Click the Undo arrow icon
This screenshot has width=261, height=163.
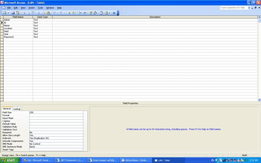(54, 13)
